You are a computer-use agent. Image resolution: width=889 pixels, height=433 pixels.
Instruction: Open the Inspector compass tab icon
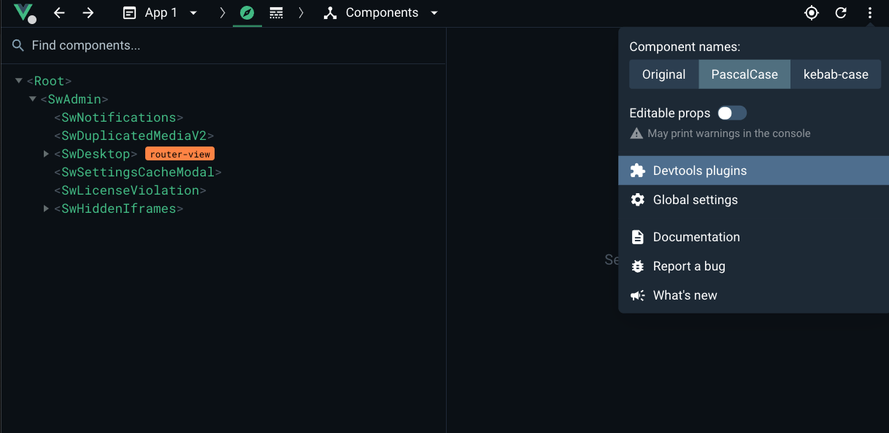point(247,12)
